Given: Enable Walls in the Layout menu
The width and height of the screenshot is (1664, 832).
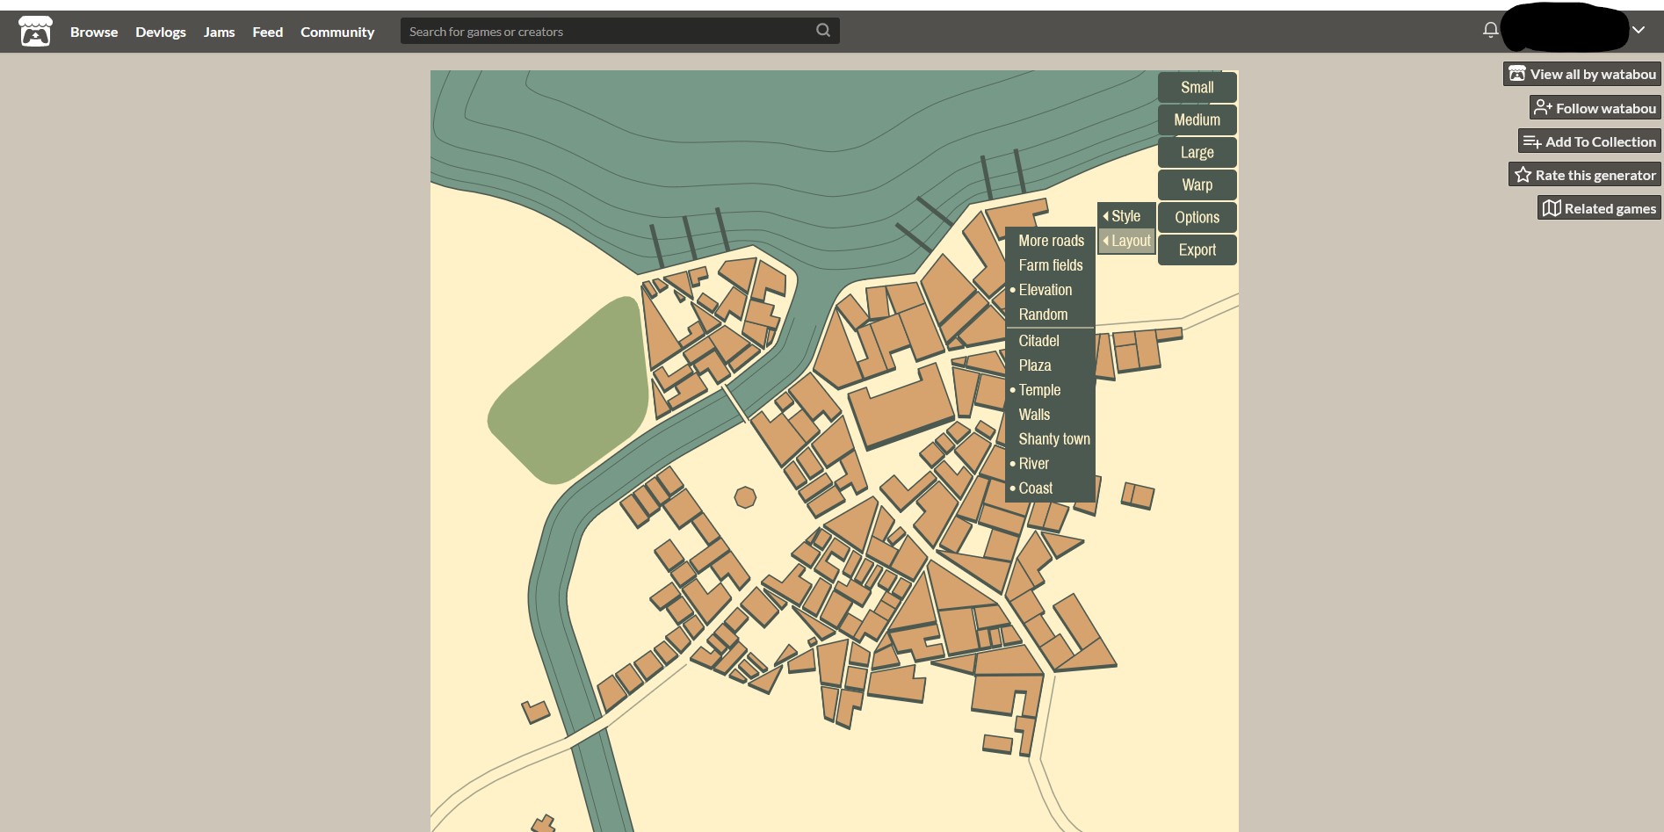Looking at the screenshot, I should 1033,414.
